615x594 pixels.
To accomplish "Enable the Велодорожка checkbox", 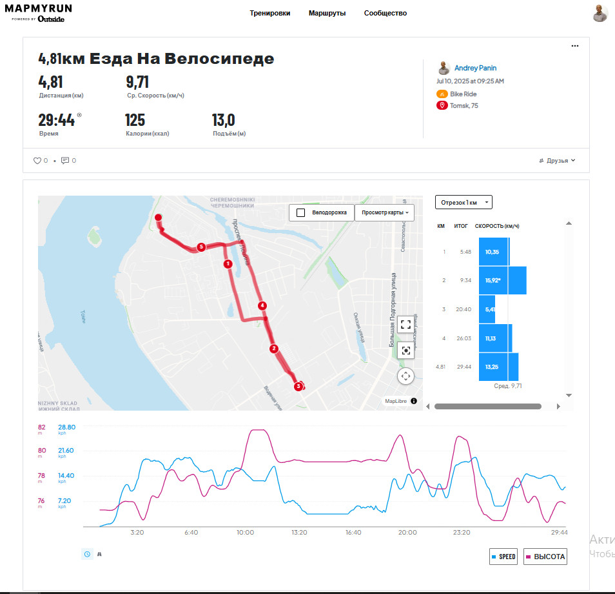I will click(301, 212).
